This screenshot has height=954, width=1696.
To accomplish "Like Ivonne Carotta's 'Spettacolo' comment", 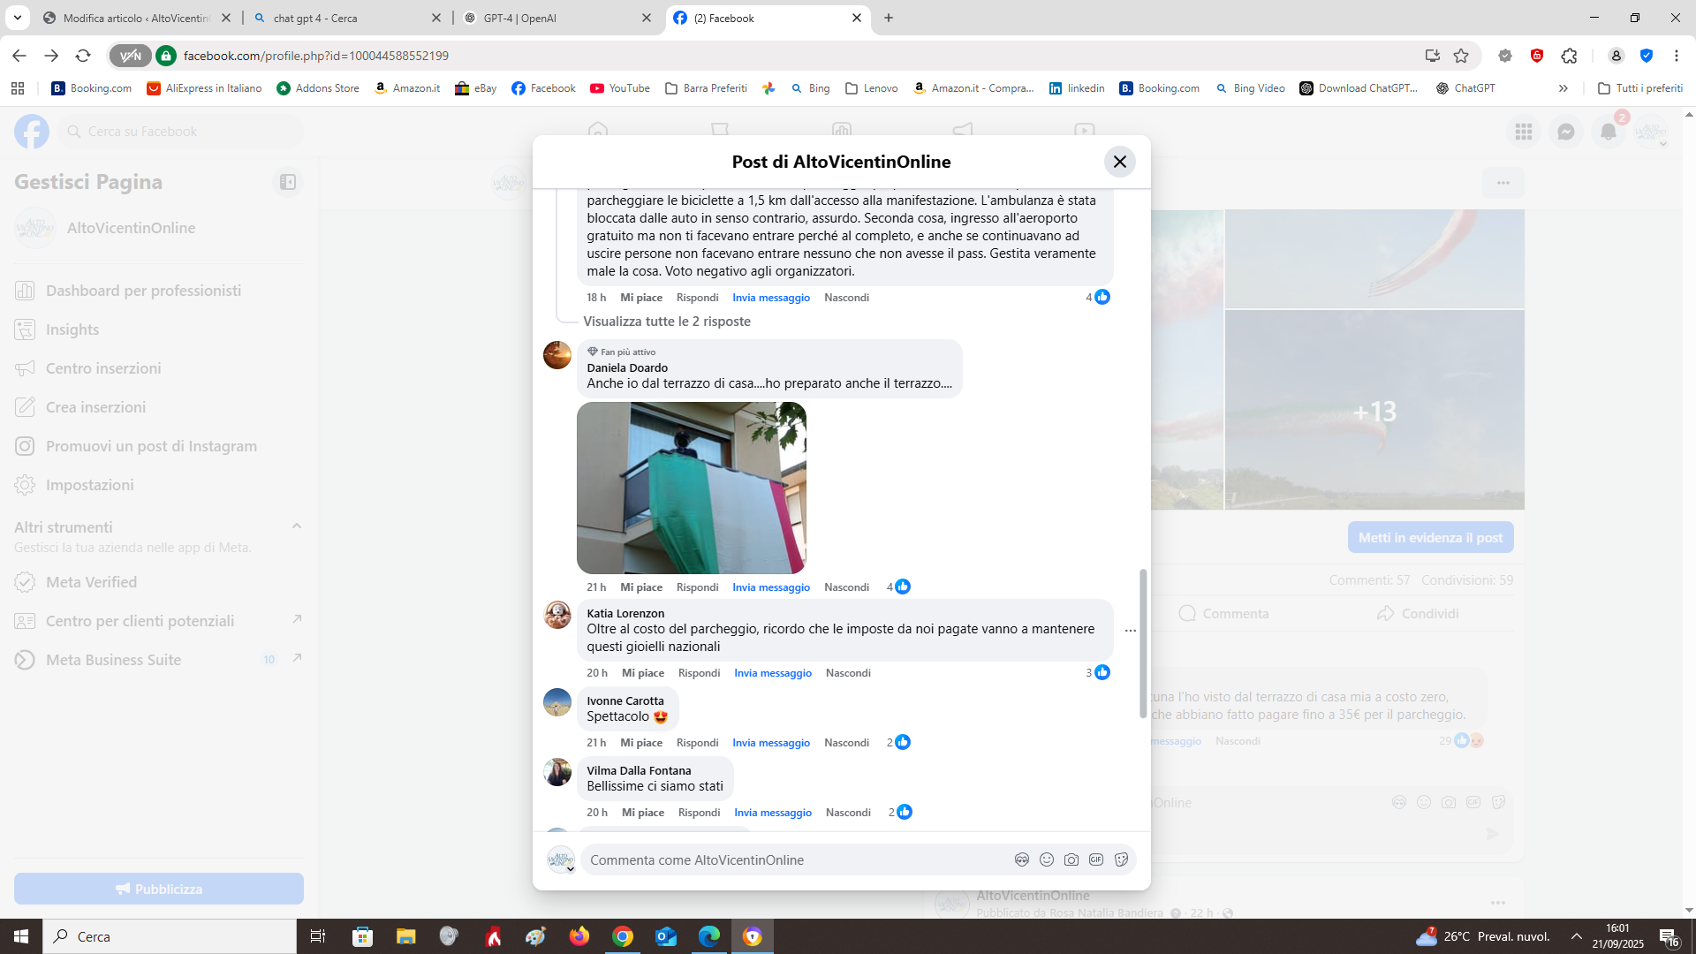I will tap(641, 743).
